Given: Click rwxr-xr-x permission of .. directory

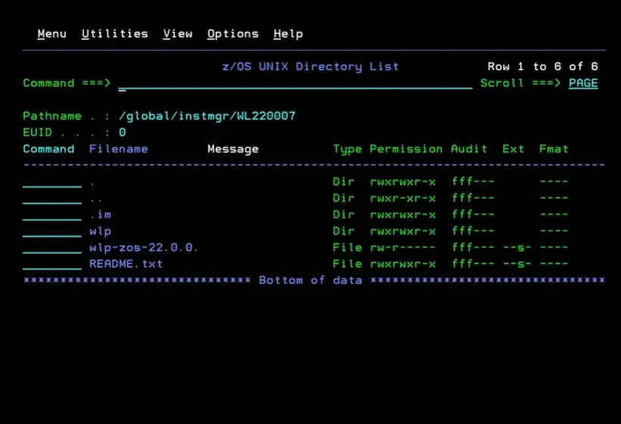Looking at the screenshot, I should click(402, 198).
